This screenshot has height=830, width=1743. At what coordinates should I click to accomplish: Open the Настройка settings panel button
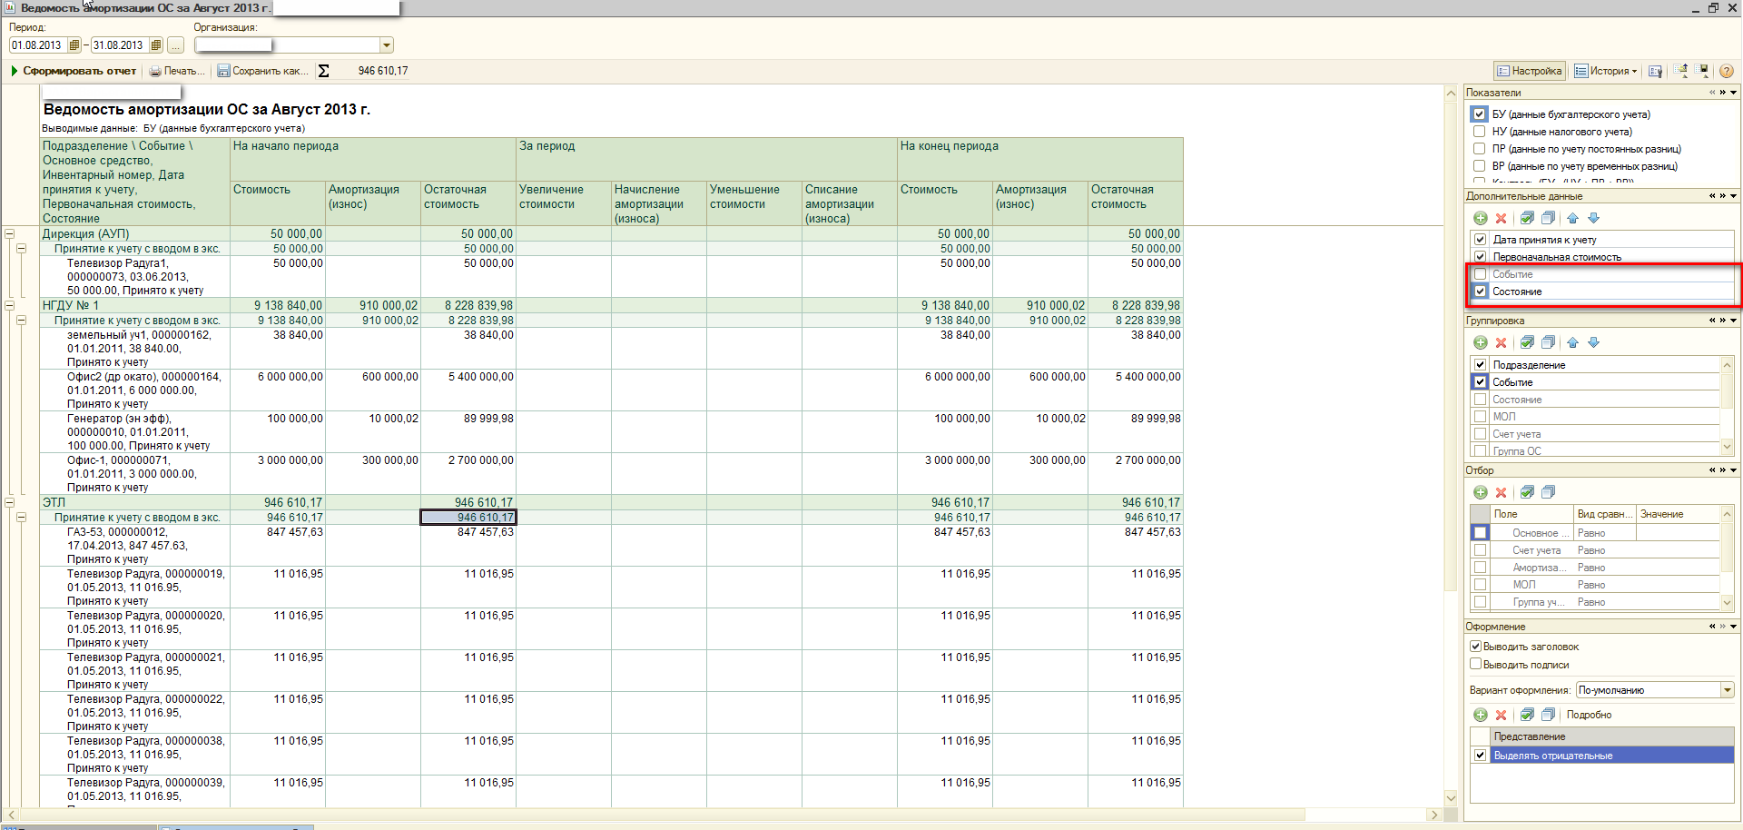coord(1530,71)
